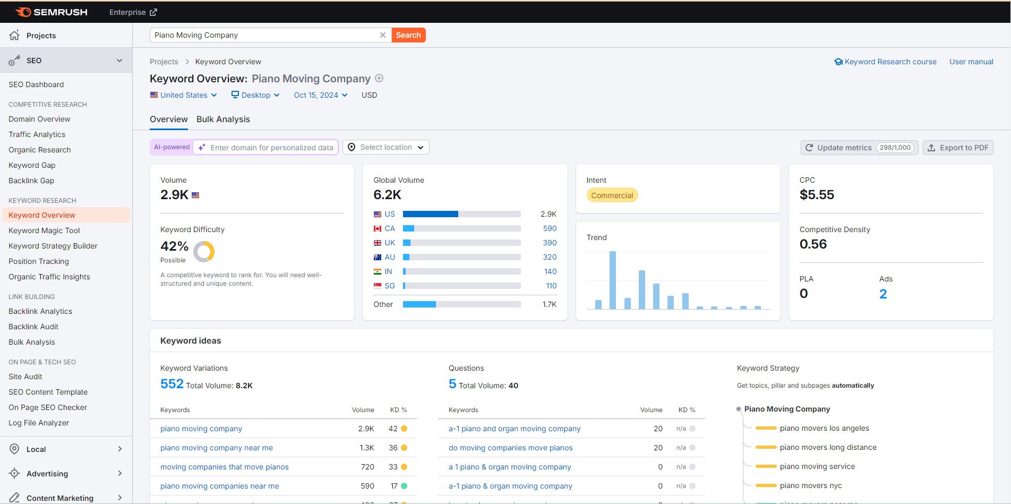
Task: Click the export upload icon
Action: click(931, 148)
